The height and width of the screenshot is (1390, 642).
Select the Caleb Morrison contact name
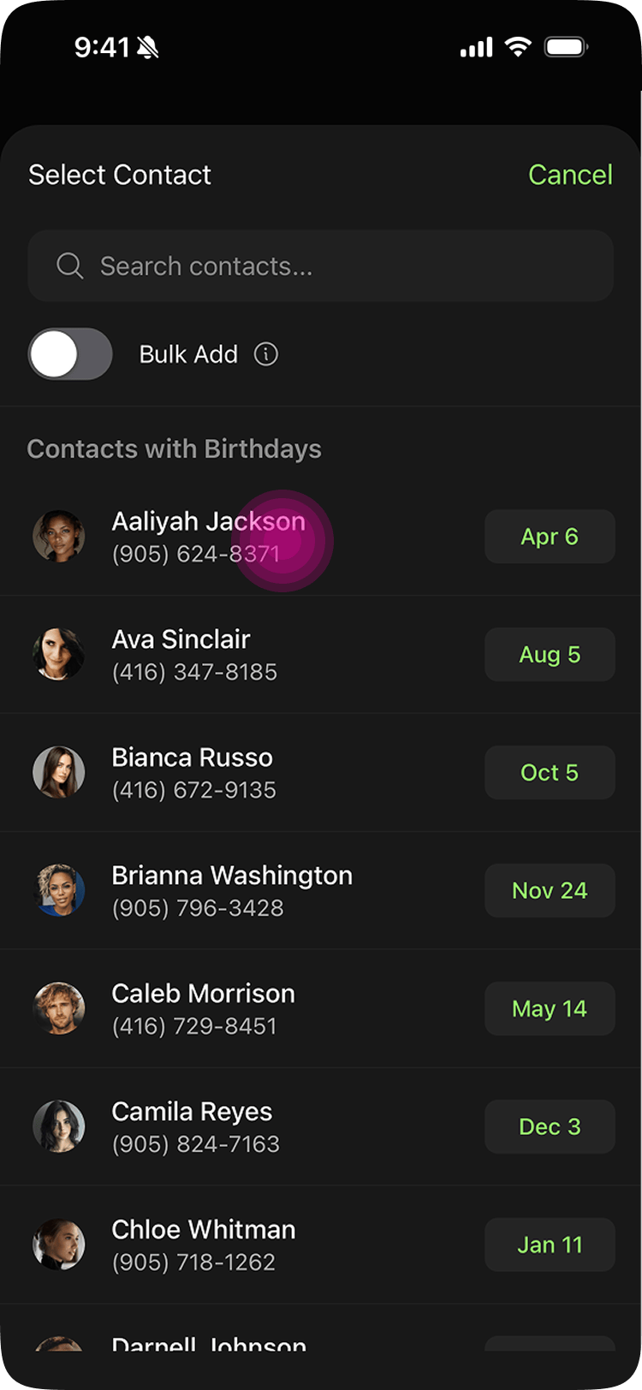click(x=204, y=994)
